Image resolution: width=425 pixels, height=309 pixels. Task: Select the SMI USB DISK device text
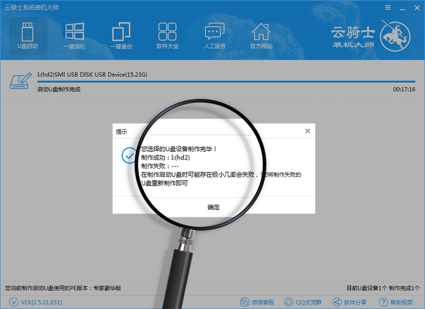pos(92,74)
